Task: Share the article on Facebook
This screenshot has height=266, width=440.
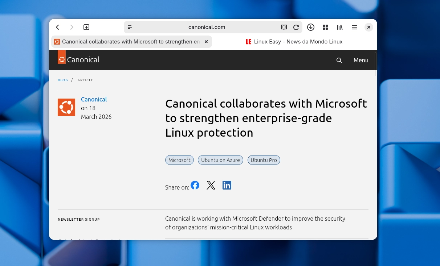Action: click(195, 185)
